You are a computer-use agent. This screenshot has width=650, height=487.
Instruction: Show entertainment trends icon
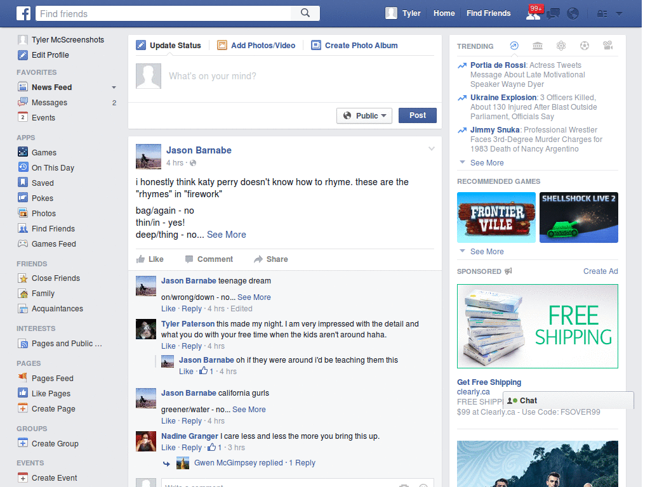point(608,46)
